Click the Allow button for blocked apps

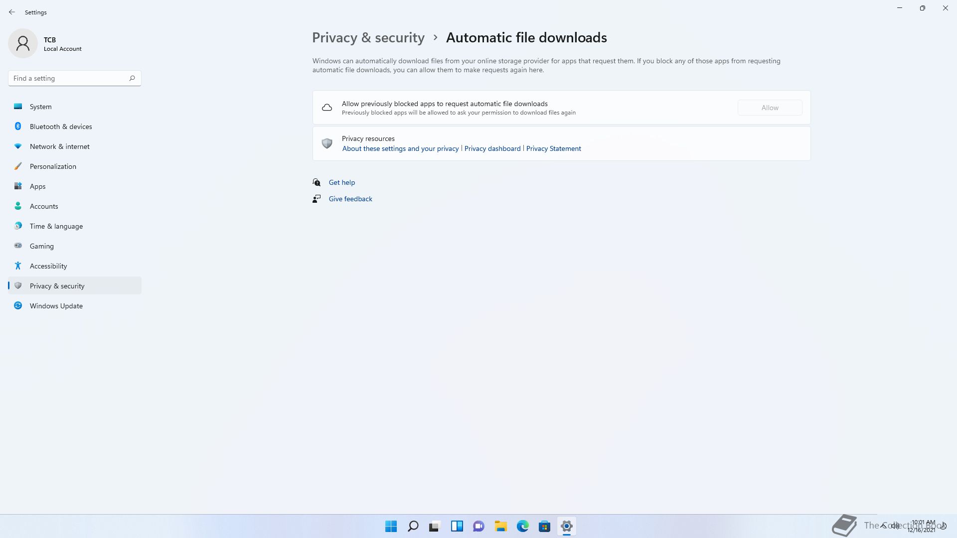[770, 108]
